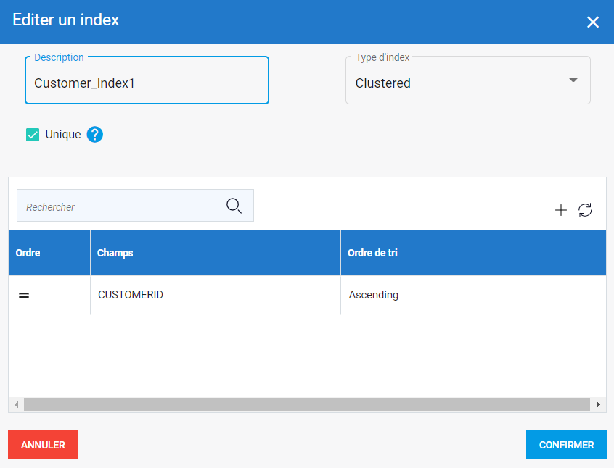Click the magnifier search icon
Viewport: 614px width, 468px height.
(x=234, y=206)
